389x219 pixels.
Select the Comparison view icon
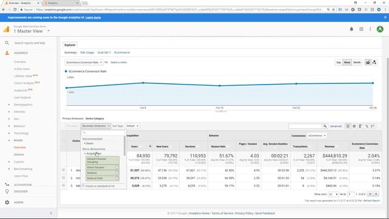(x=367, y=126)
